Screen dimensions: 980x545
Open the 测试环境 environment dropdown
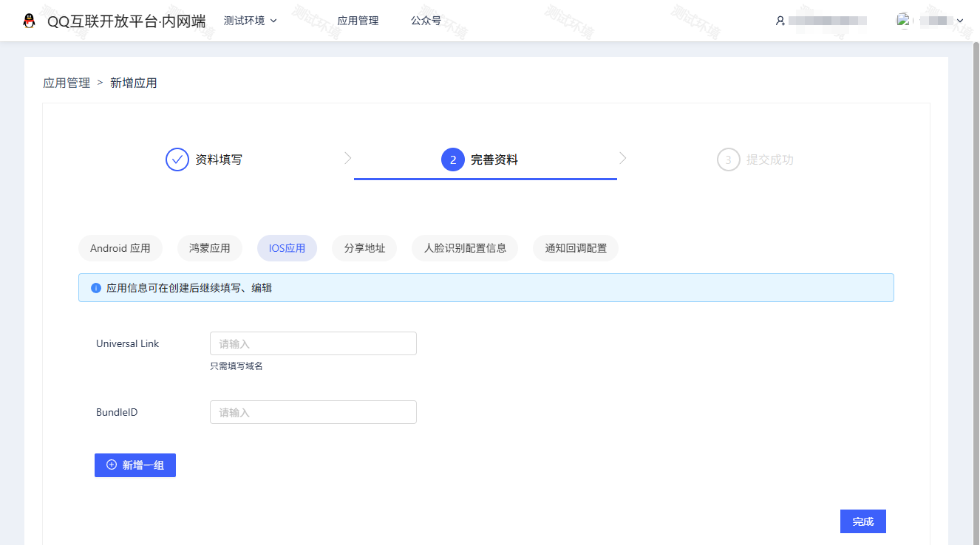pyautogui.click(x=251, y=21)
